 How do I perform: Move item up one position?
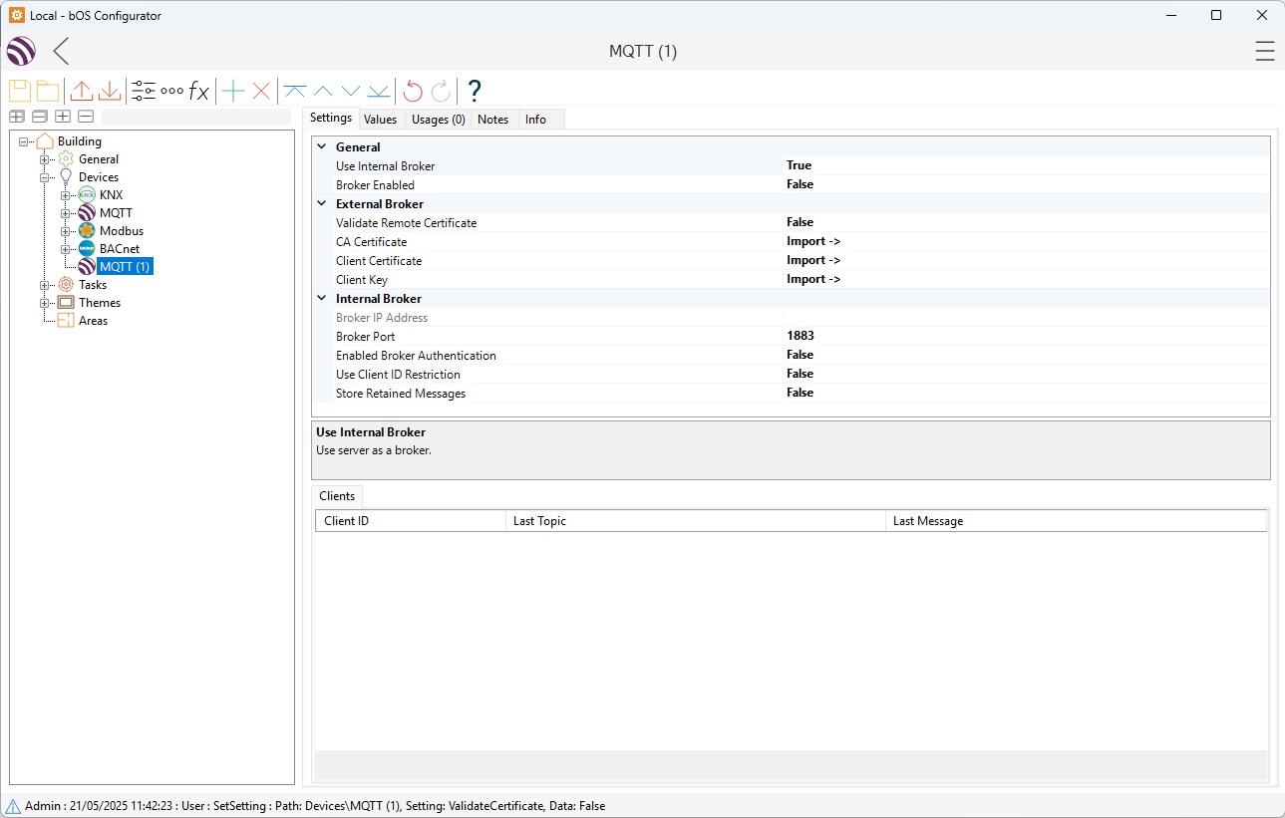tap(323, 91)
